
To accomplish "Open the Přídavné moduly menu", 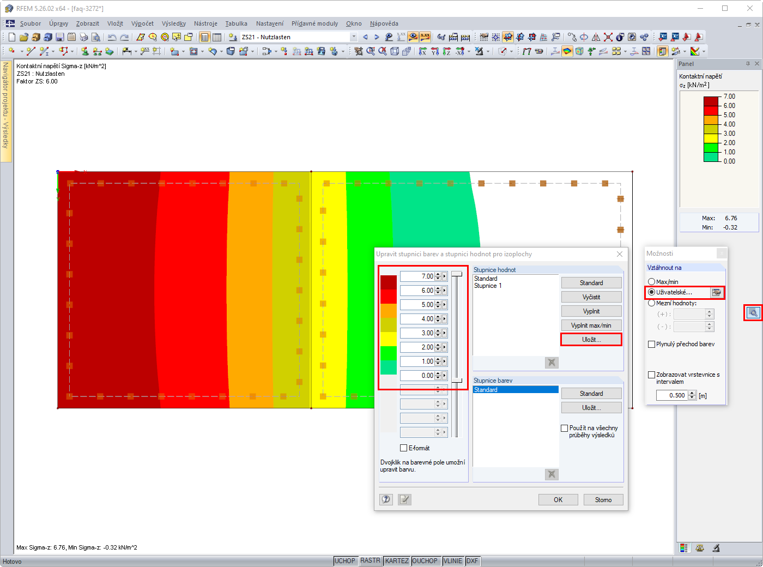I will click(314, 23).
